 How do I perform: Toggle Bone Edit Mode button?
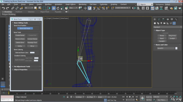(25, 28)
